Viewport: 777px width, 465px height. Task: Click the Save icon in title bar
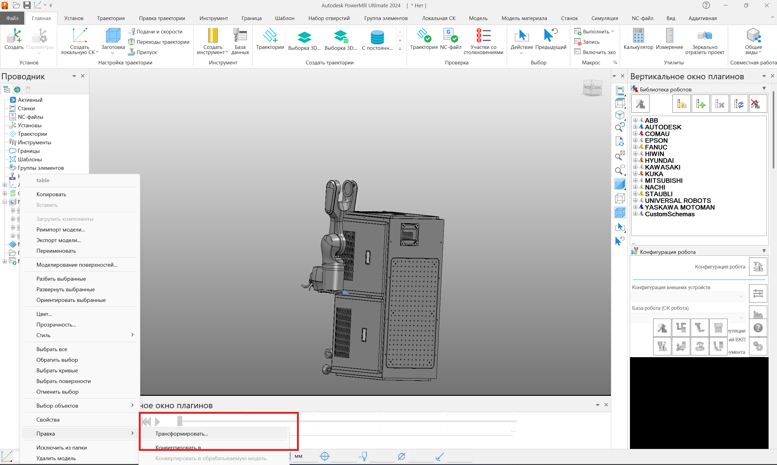pos(27,5)
